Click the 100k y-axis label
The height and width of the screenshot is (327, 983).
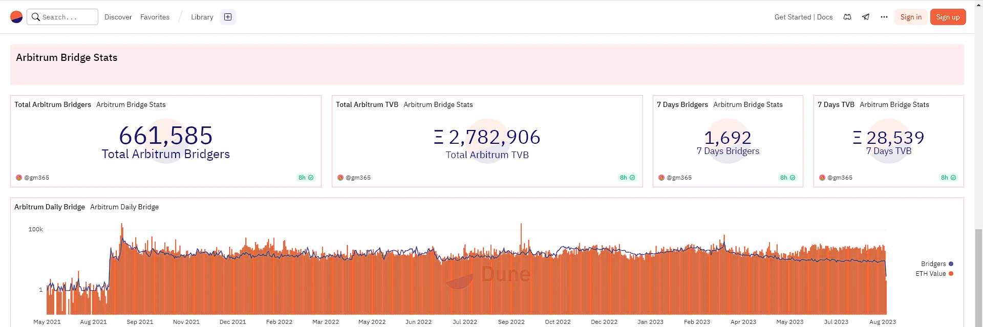point(36,229)
